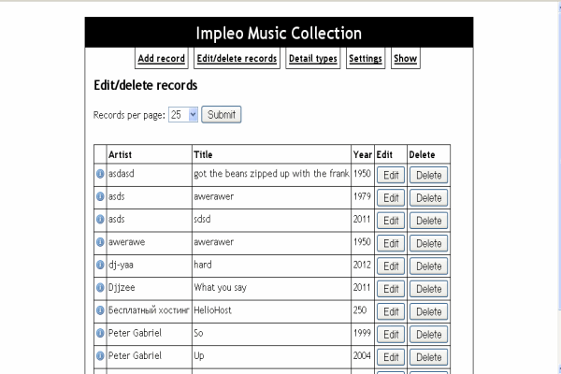561x374 pixels.
Task: Click the Edit/delete records menu link
Action: coord(237,59)
